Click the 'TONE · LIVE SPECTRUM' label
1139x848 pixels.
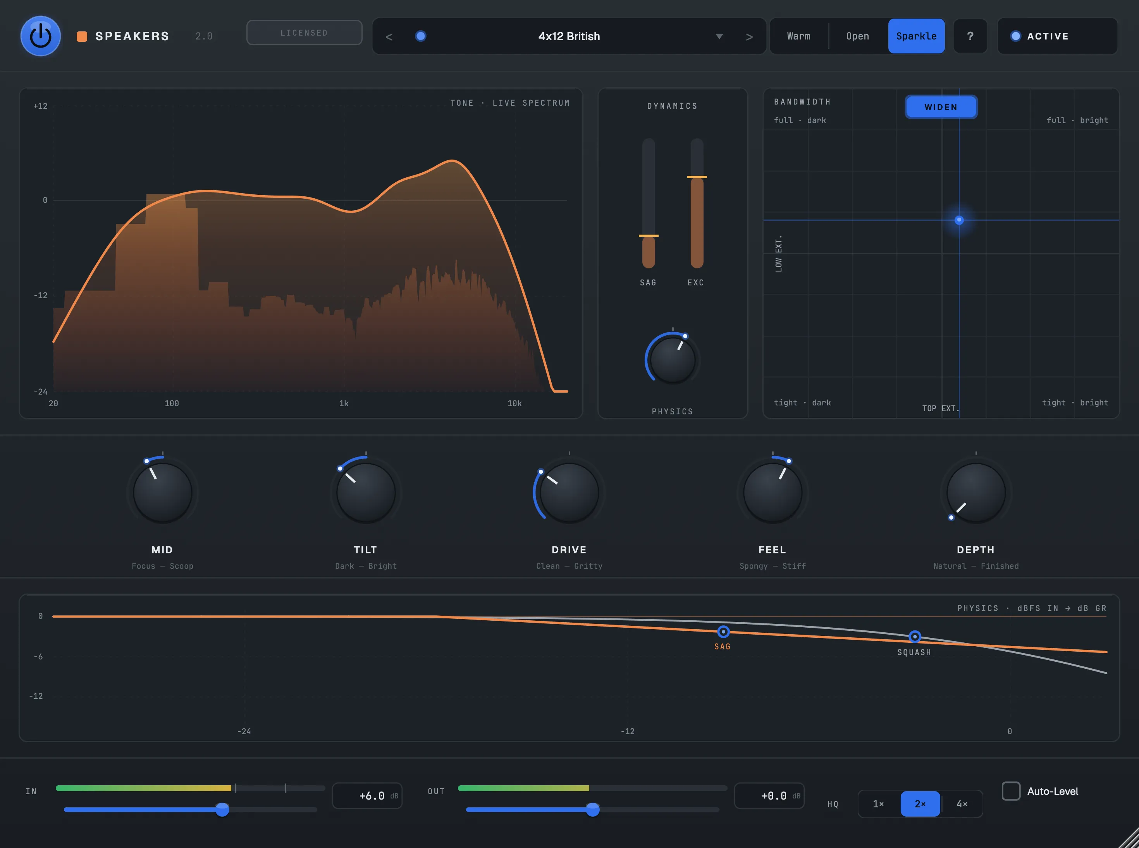point(510,103)
